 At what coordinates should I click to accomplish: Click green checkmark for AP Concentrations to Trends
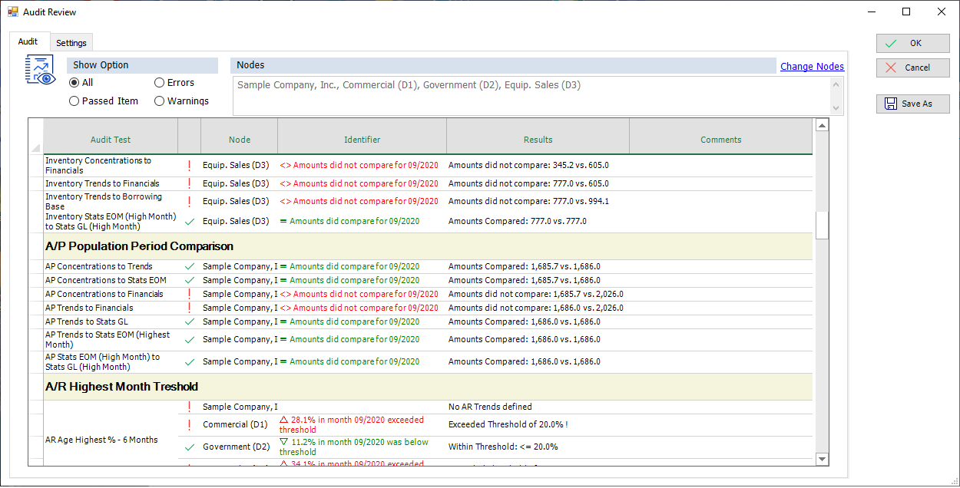(x=189, y=266)
